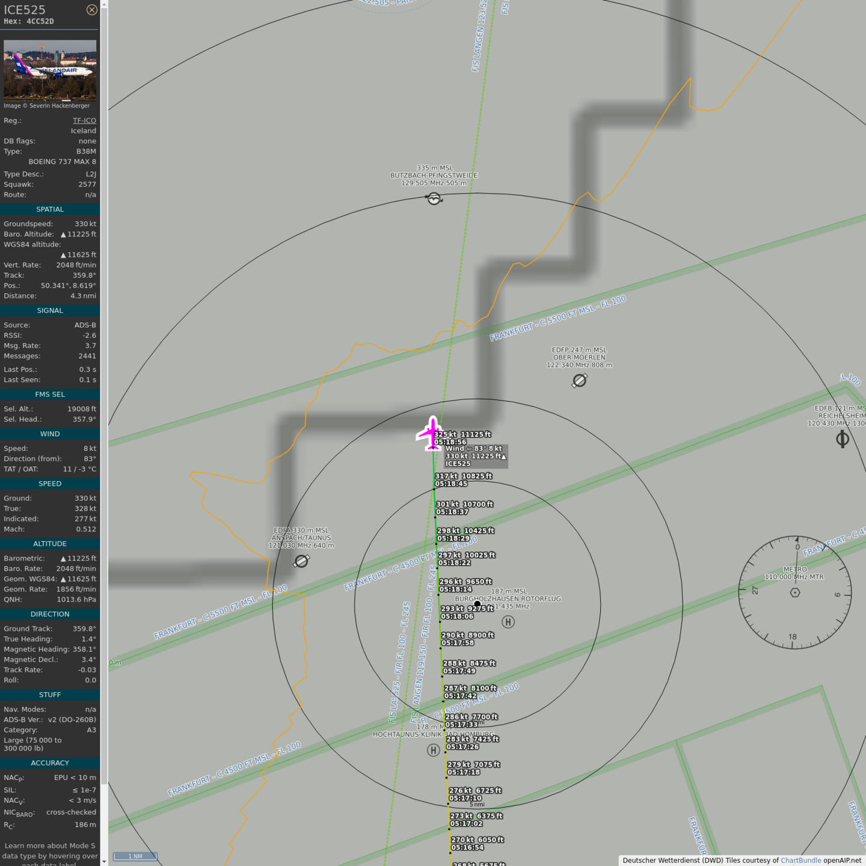Click the ALTITUDE section header

coord(50,544)
